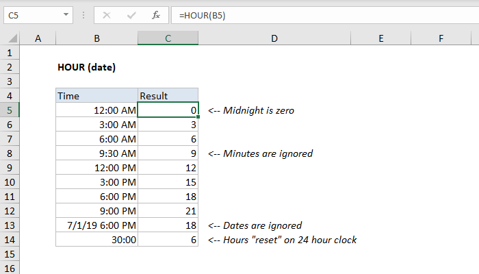The height and width of the screenshot is (274, 479).
Task: Select cell with 7/1/19 6:00 PM
Action: pos(97,225)
